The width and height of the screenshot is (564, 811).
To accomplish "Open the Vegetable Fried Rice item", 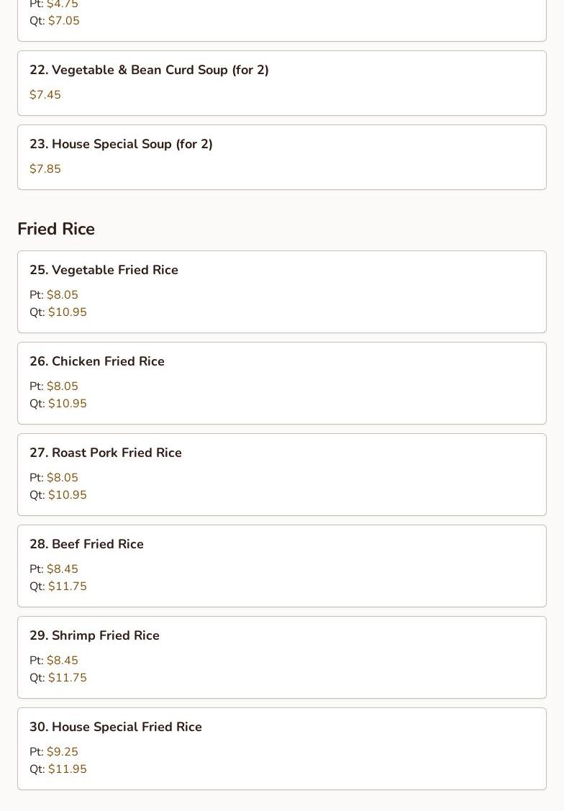I will pyautogui.click(x=104, y=270).
